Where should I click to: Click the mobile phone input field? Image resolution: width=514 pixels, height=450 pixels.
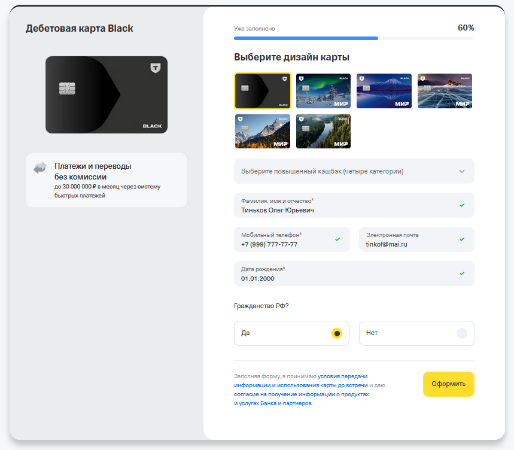pos(292,239)
